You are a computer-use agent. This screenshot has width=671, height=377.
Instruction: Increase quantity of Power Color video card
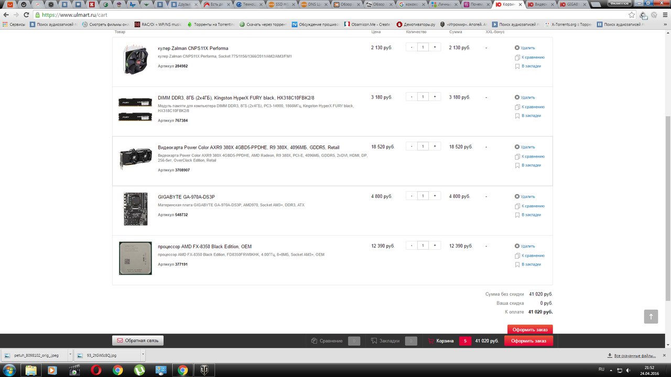435,146
